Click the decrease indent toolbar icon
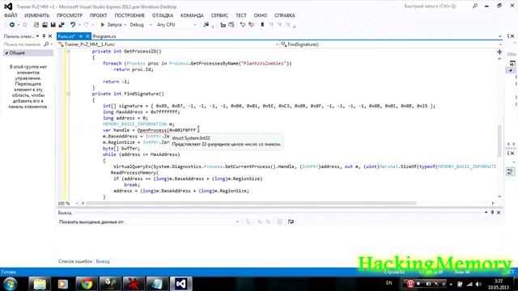This screenshot has width=518, height=291. tap(223, 25)
